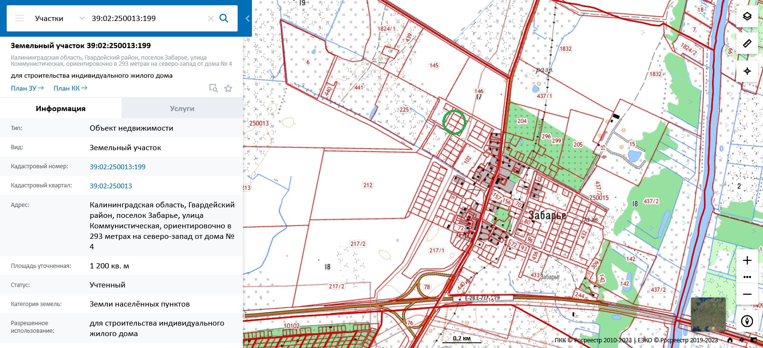Open the hamburger menu in search bar
Viewport: 763px width, 348px height.
(20, 18)
